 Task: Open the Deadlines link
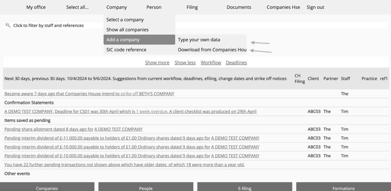click(x=236, y=63)
